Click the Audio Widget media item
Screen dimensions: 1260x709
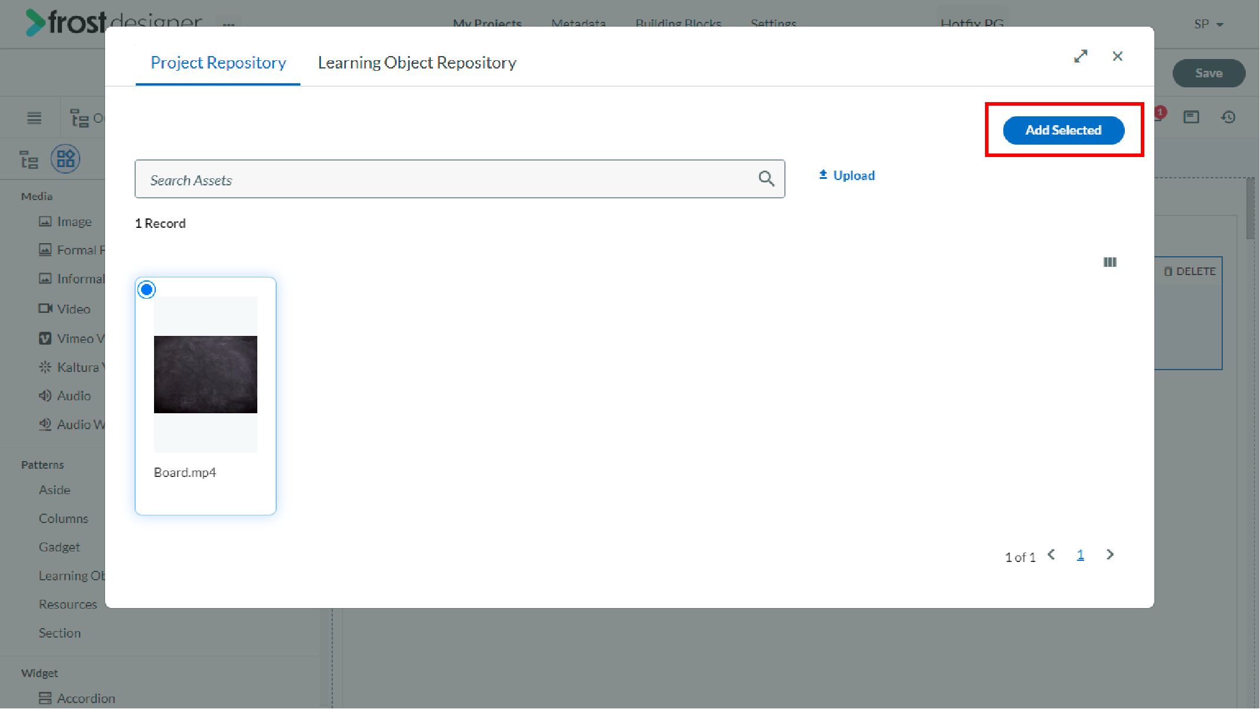pyautogui.click(x=71, y=424)
